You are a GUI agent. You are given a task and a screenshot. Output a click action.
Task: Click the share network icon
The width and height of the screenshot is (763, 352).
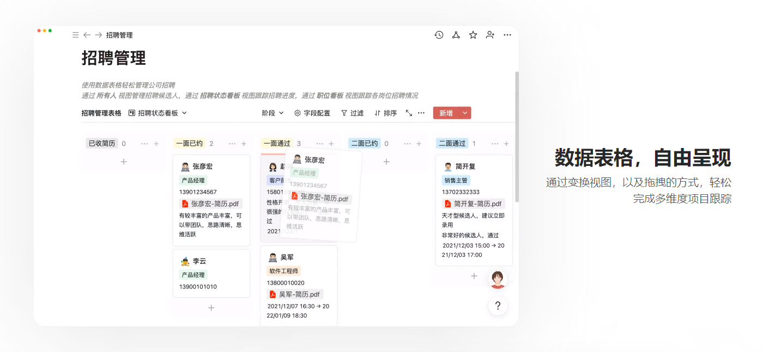456,35
